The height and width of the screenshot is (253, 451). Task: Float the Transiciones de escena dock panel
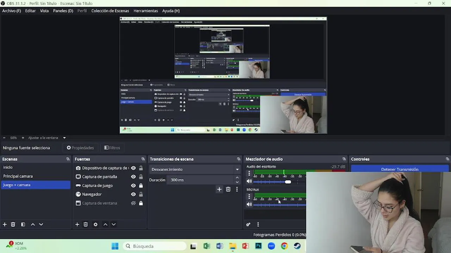click(x=239, y=159)
